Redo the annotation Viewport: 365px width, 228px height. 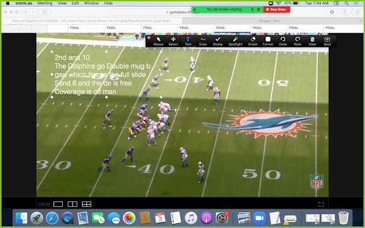pyautogui.click(x=297, y=41)
